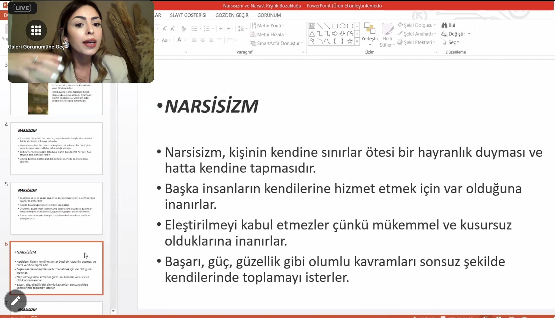Click the pencil annotation button

pyautogui.click(x=15, y=301)
